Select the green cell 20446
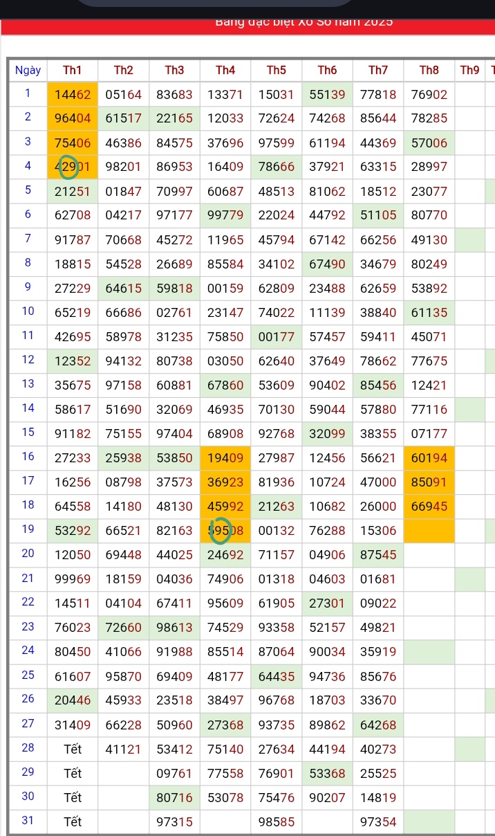Screen dimensions: 495x836 72,700
